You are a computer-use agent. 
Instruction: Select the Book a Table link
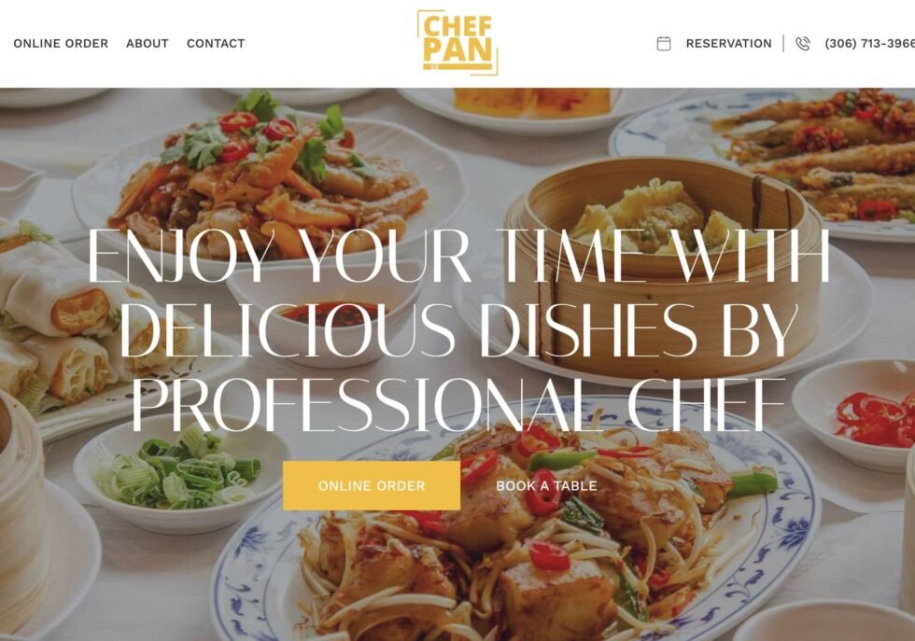coord(546,486)
